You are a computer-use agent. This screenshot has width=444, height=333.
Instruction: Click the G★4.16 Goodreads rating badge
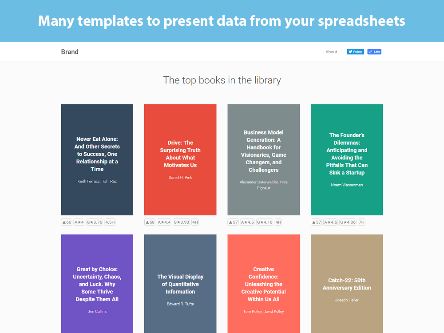coord(265,222)
